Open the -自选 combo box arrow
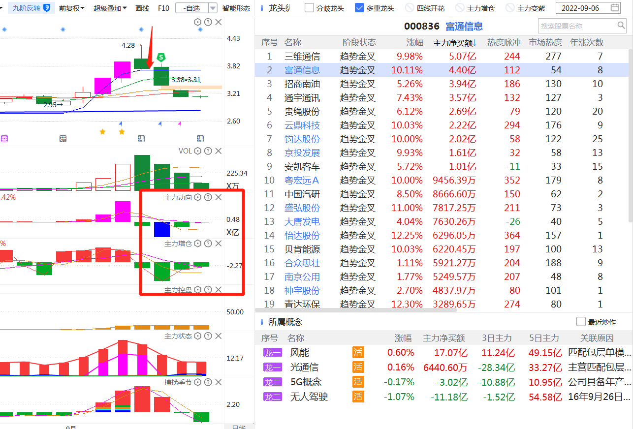Screen dimensions: 633x429 (213, 8)
